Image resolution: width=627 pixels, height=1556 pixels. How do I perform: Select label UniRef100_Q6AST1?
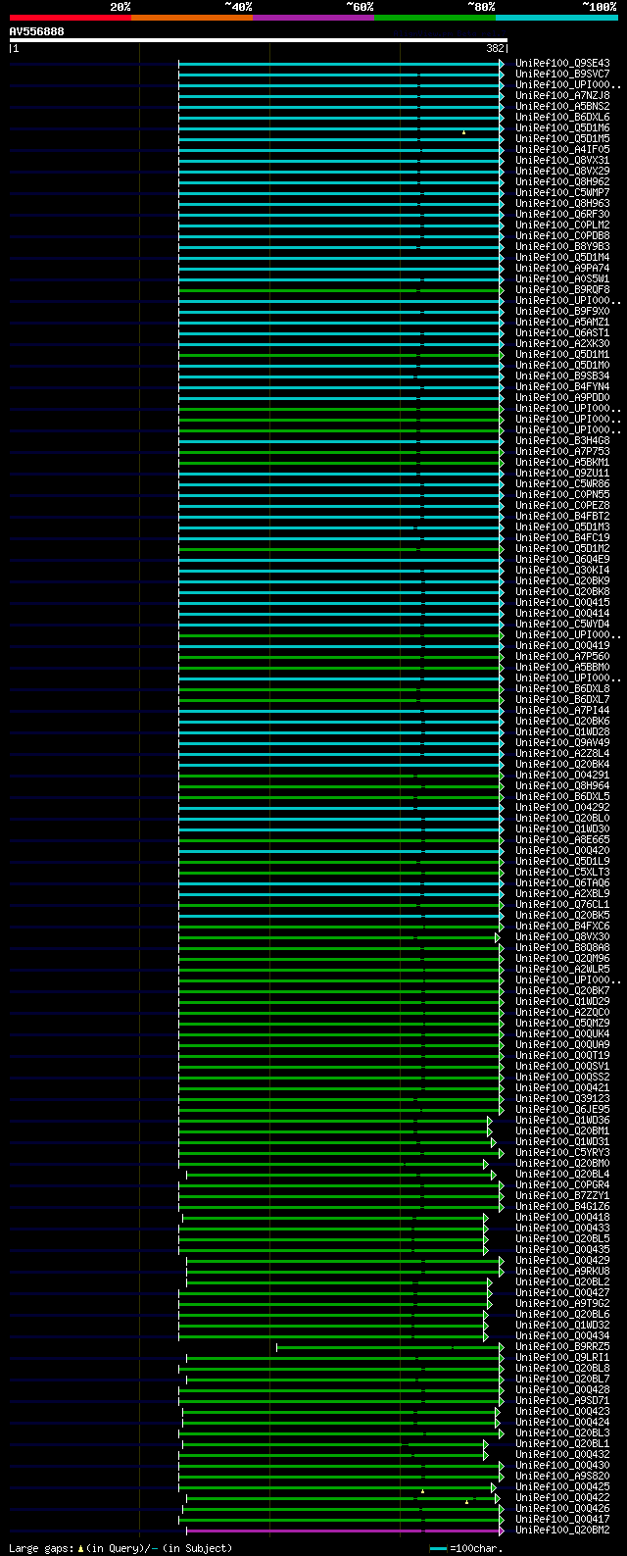pyautogui.click(x=562, y=332)
